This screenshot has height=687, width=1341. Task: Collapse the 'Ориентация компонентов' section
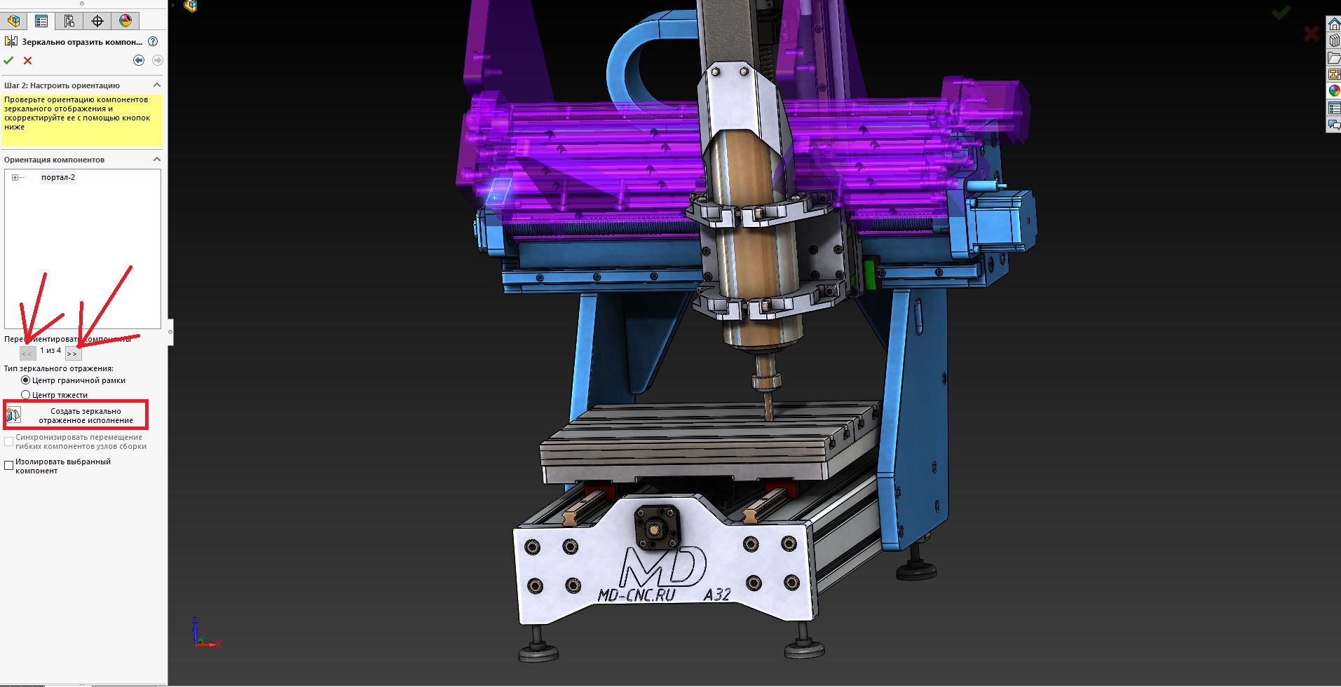[157, 160]
